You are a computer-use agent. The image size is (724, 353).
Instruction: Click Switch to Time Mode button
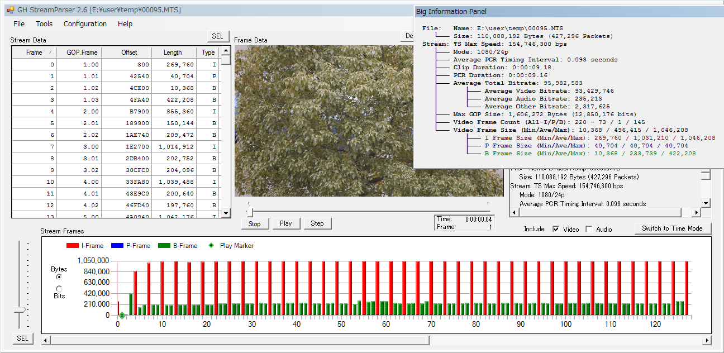point(672,228)
